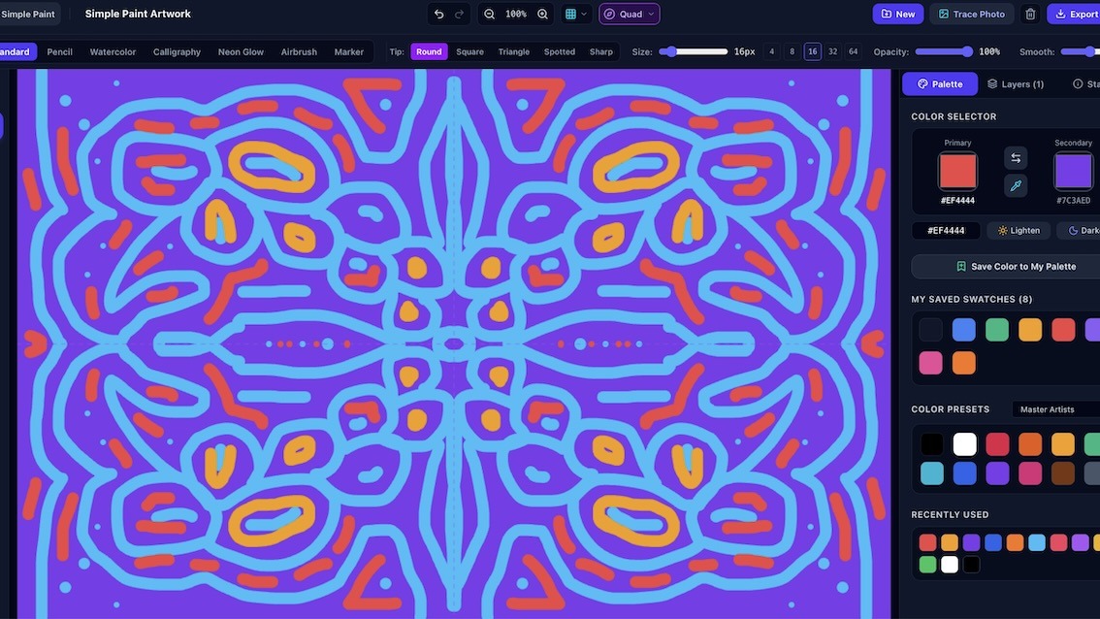The image size is (1100, 619).
Task: Pick the white color preset
Action: click(964, 444)
